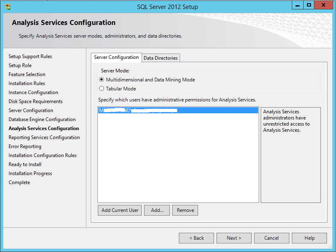Screen dimensions: 336x252
Task: Click Reporting Services Configuration step
Action: tap(44, 137)
